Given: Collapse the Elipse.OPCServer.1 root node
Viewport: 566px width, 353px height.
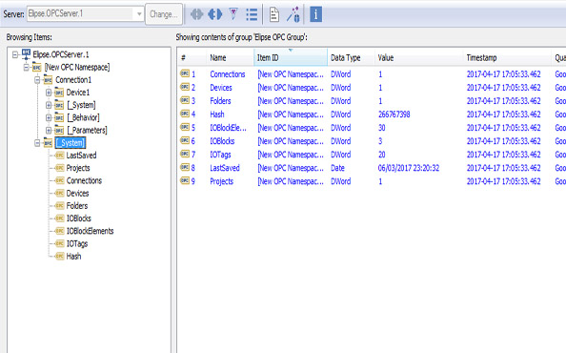Looking at the screenshot, I should (15, 54).
